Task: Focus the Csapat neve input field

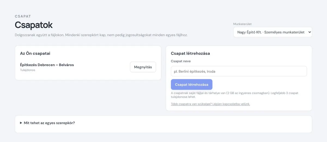Action: (x=239, y=71)
